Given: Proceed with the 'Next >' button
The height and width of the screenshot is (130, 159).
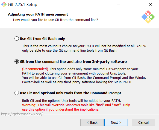Looking at the screenshot, I should click(x=116, y=122).
